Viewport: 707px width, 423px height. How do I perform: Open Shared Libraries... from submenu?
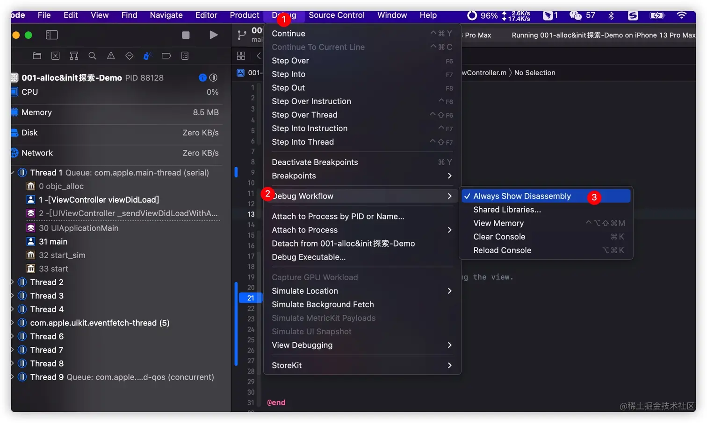[546, 210]
